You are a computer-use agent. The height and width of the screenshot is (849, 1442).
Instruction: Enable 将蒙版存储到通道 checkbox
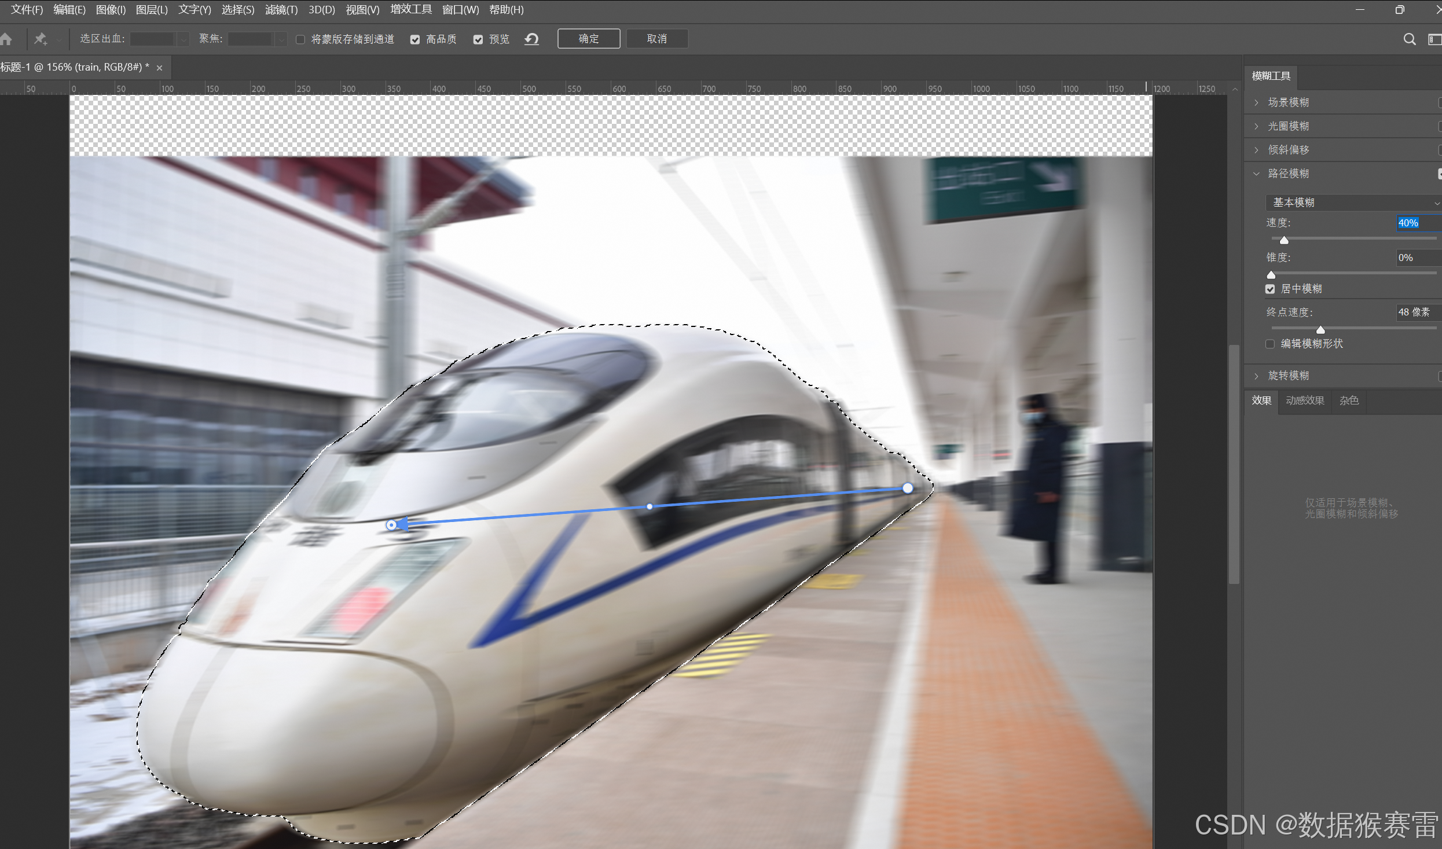pyautogui.click(x=300, y=39)
